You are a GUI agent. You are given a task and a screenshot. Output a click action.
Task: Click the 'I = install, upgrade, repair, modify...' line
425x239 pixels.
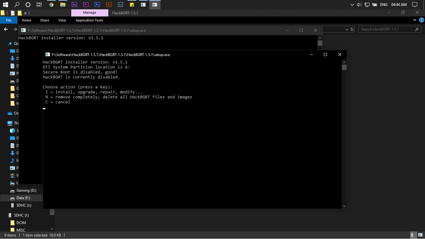(94, 92)
